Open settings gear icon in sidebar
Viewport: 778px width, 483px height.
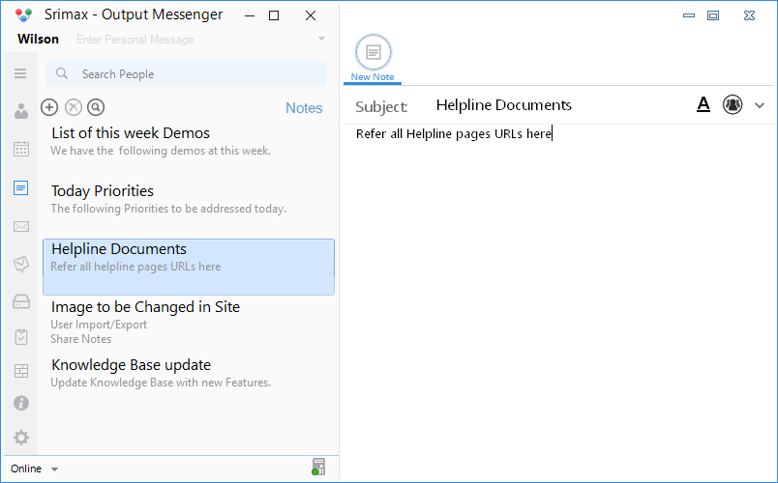(x=21, y=438)
